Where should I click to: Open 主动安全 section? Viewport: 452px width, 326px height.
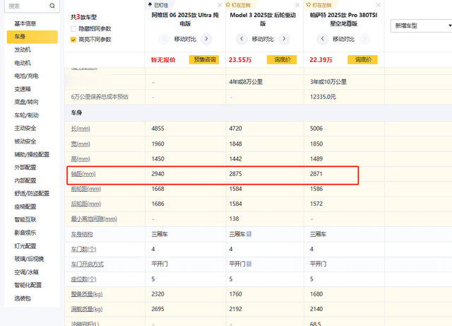pos(25,128)
